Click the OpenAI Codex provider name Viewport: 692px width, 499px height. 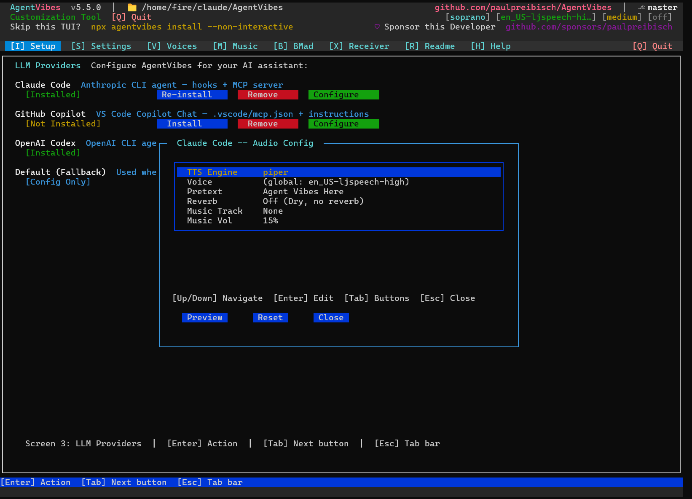[46, 143]
